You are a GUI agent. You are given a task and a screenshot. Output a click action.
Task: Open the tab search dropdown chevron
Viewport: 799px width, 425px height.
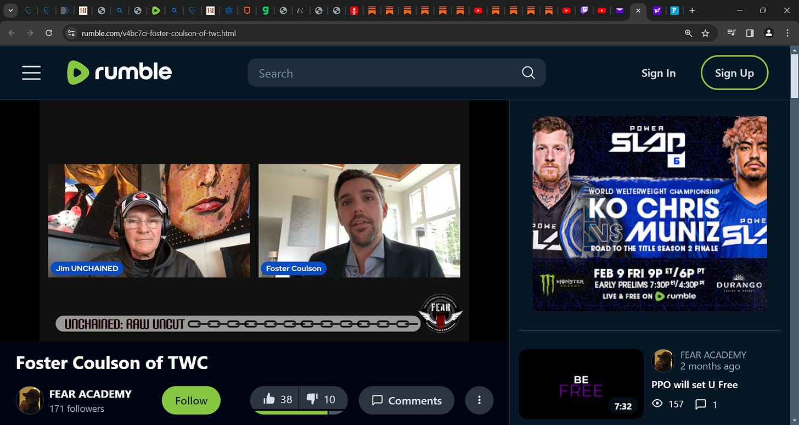(11, 10)
